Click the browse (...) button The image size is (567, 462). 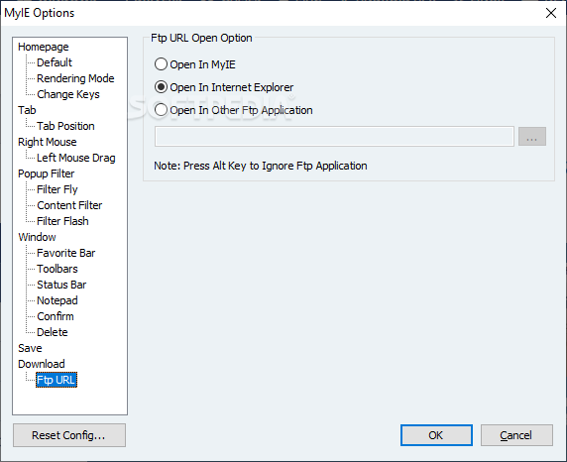(532, 137)
